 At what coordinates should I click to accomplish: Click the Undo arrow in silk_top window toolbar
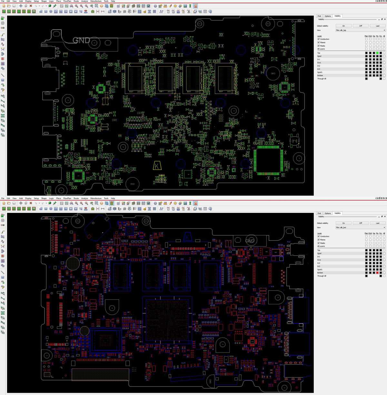click(x=36, y=6)
